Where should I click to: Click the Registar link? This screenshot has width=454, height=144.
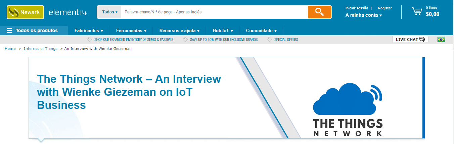[384, 8]
